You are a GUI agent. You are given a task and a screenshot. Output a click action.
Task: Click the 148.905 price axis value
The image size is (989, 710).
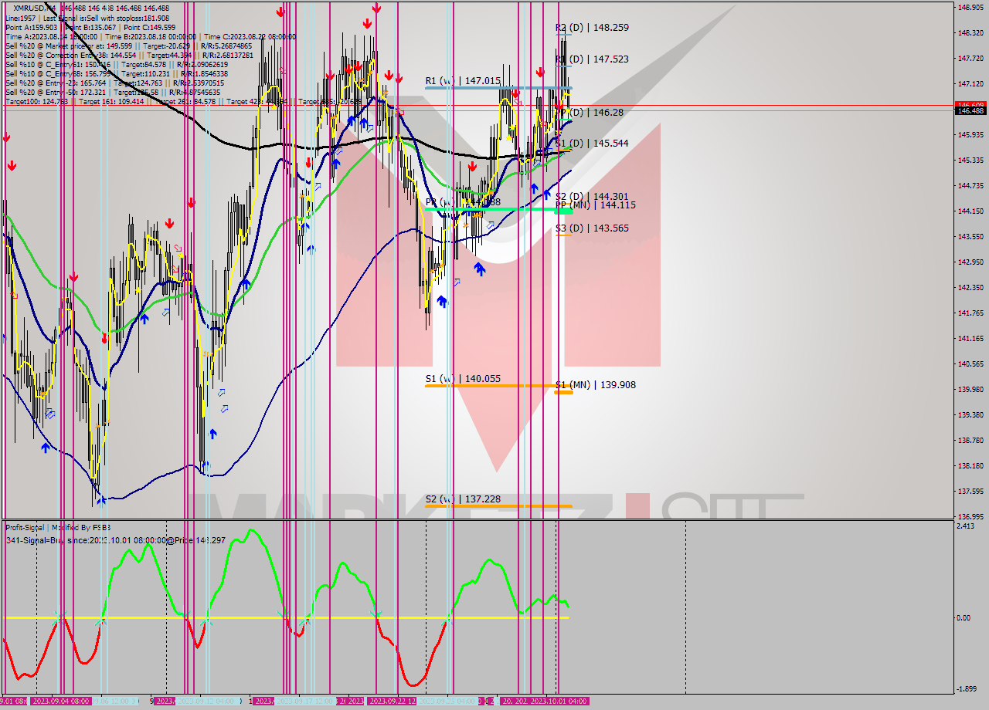970,8
